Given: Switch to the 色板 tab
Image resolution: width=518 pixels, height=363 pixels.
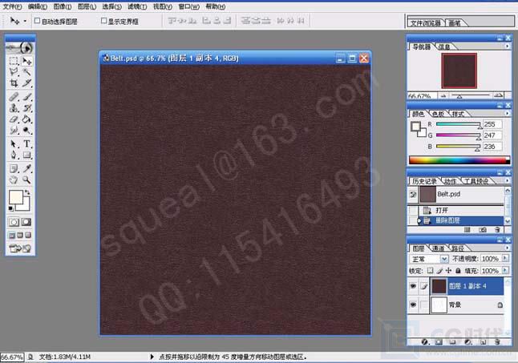Looking at the screenshot, I should [x=438, y=114].
